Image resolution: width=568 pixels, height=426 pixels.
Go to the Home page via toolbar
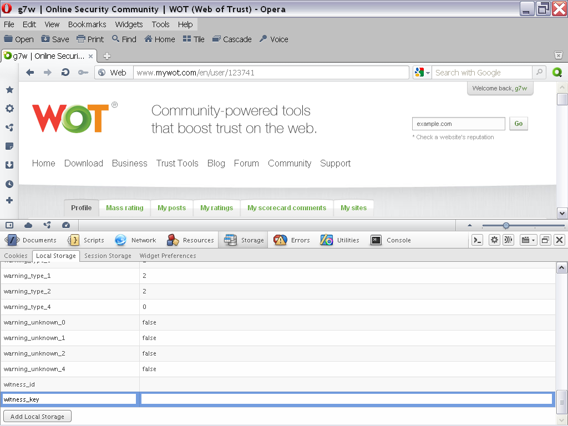pos(159,39)
